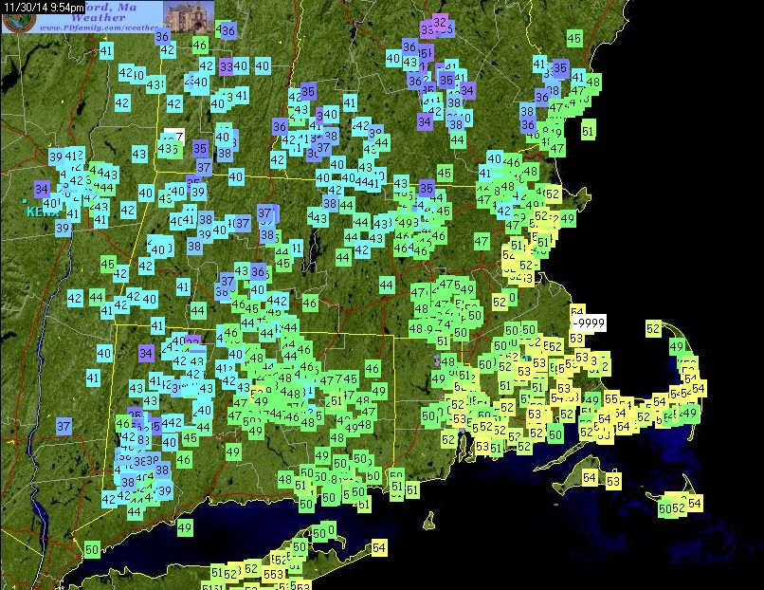Select the purple 32 temperature label
This screenshot has height=590, width=764.
(440, 22)
